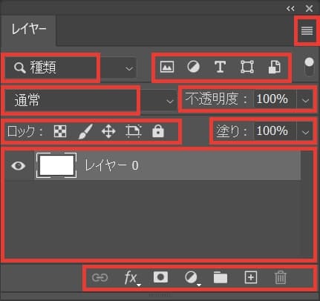Add a layer mask
The width and height of the screenshot is (320, 301).
point(160,277)
